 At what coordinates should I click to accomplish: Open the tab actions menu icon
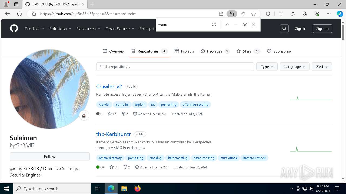click(16, 4)
